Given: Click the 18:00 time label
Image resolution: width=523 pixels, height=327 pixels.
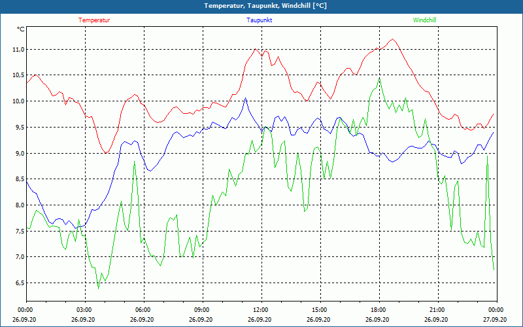Looking at the screenshot, I should 379,310.
